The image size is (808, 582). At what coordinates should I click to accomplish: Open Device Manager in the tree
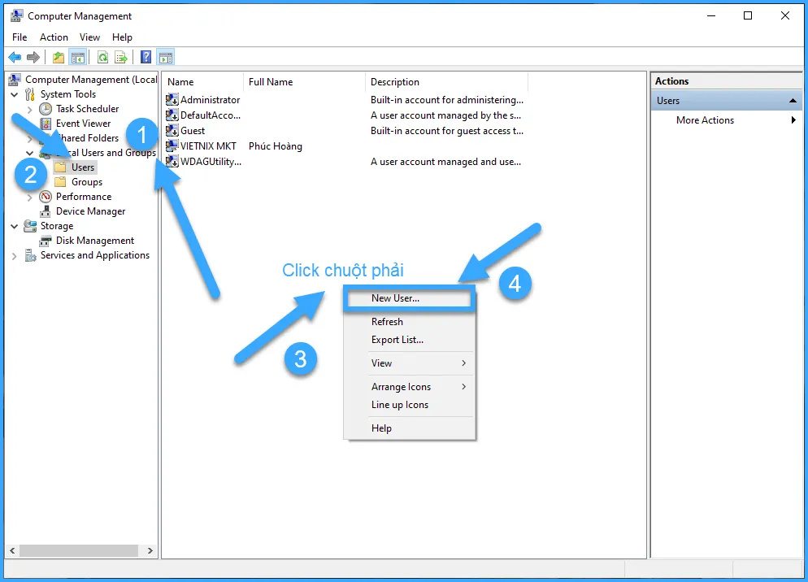(90, 211)
